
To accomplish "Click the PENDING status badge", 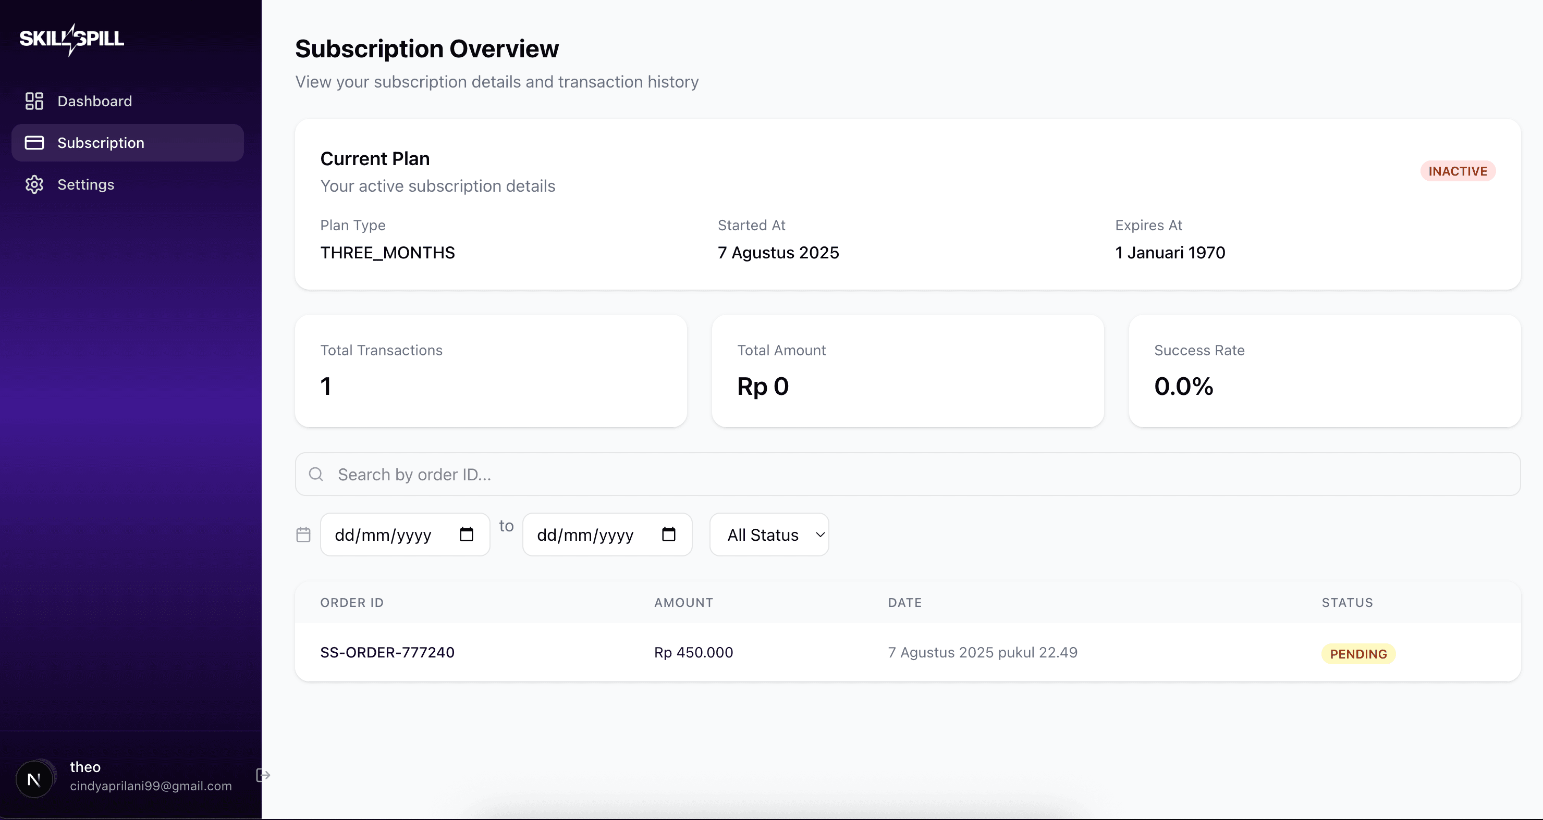I will (1358, 654).
